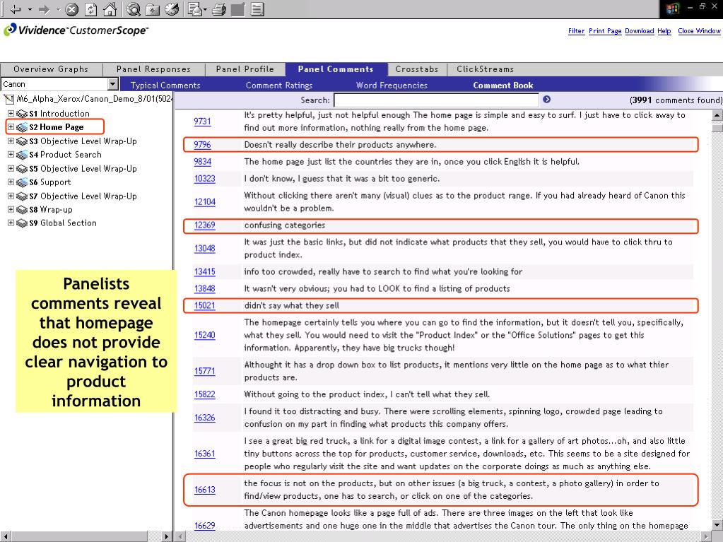This screenshot has width=723, height=542.
Task: Click the Download link
Action: [x=639, y=31]
